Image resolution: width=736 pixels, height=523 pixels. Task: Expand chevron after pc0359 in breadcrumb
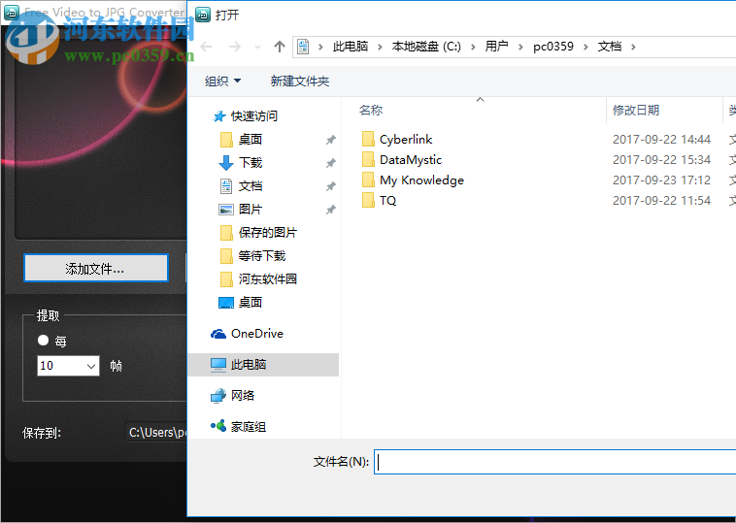click(585, 47)
